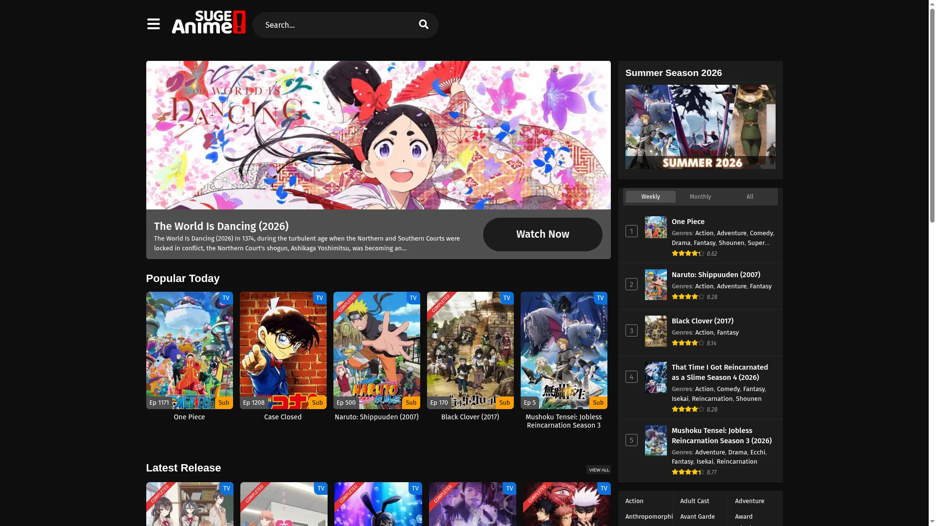Click the Fantasy genre under Black Clover ranking
Screen dimensions: 936x526
tap(728, 333)
